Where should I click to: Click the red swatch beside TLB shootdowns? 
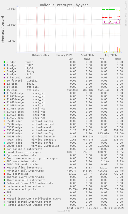pyautogui.click(x=4, y=174)
